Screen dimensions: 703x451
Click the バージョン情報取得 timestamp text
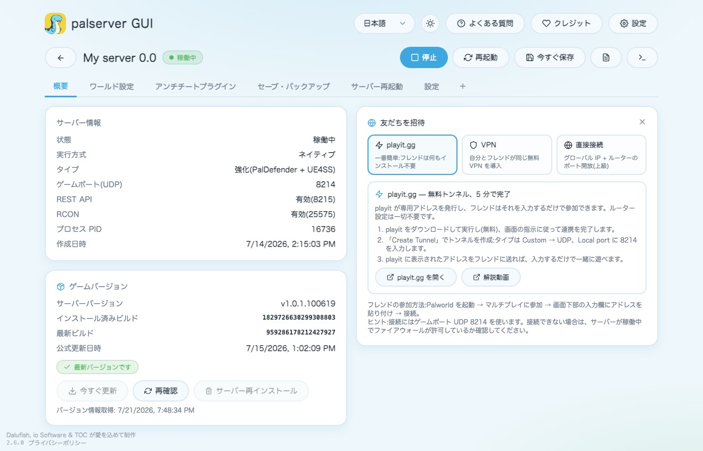[126, 411]
